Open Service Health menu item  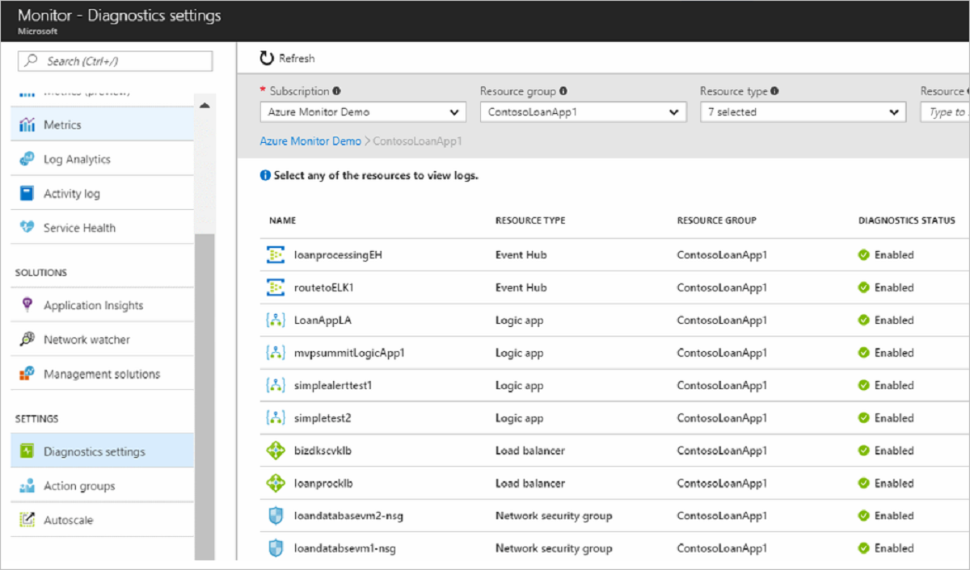103,228
